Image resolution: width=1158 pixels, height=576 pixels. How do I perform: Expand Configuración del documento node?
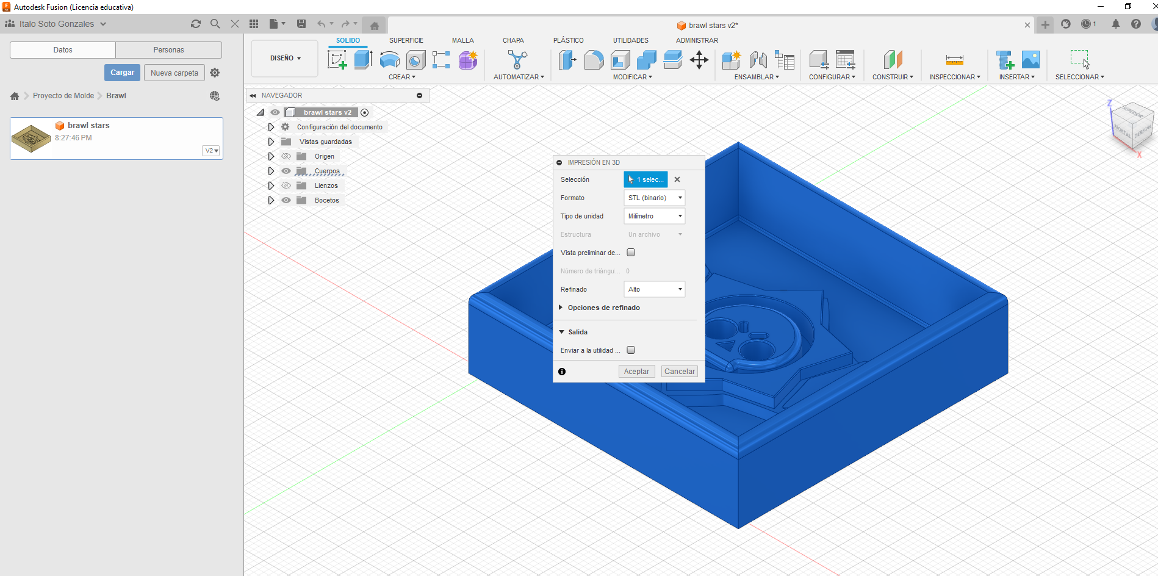(x=271, y=127)
